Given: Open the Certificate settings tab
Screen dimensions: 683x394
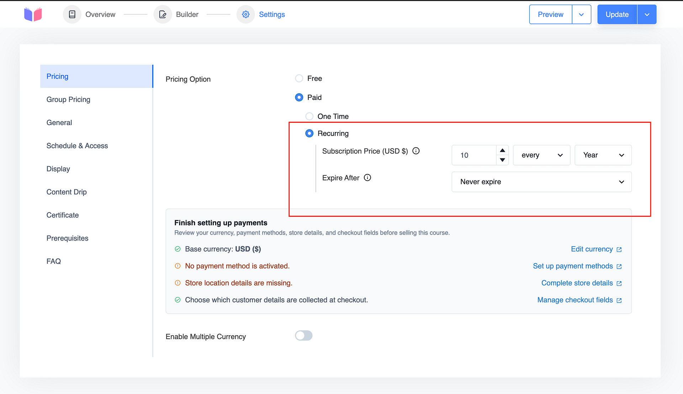Looking at the screenshot, I should [96, 215].
